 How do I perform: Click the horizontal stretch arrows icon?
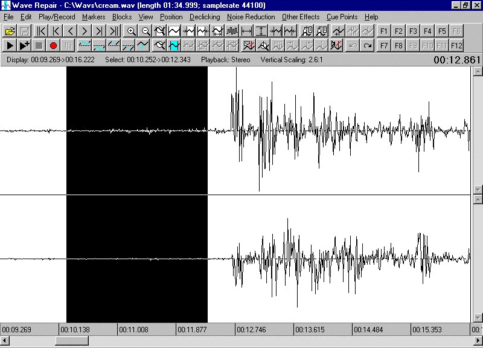[246, 31]
